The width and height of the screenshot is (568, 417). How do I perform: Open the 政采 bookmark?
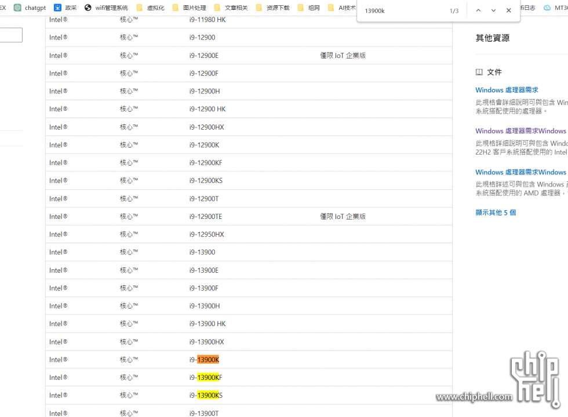(x=65, y=8)
